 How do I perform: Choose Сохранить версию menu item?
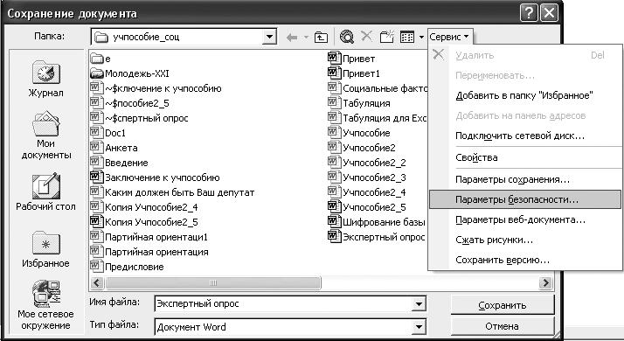click(524, 261)
